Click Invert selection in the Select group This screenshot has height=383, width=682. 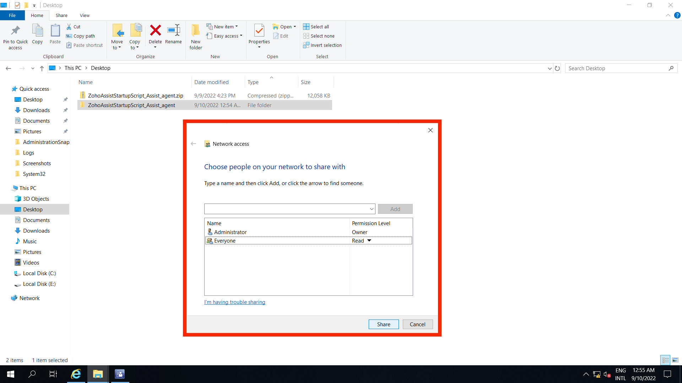tap(322, 45)
